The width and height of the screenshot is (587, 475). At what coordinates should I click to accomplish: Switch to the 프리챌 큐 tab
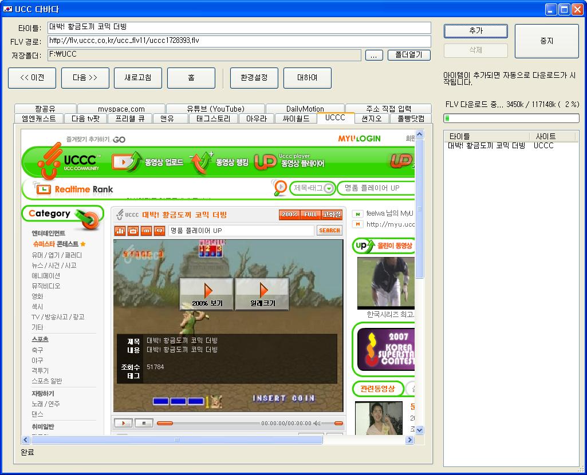tap(129, 118)
